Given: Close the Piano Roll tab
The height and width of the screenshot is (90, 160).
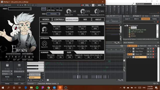Looking at the screenshot, I should (x=58, y=83).
